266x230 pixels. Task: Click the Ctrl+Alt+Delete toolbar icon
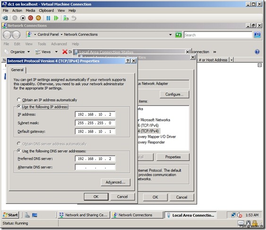(5, 18)
